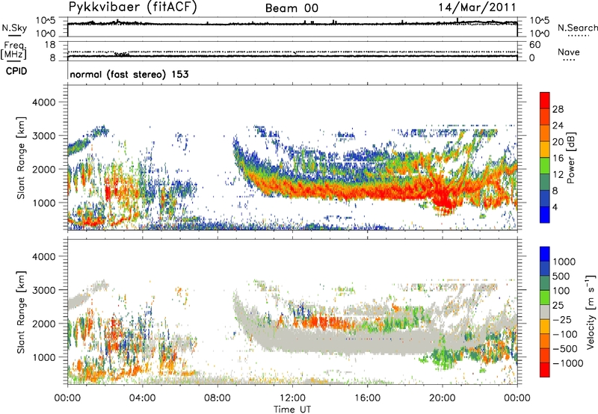Pick the yellow-orange 16–20 segment of Power color bar

point(545,149)
